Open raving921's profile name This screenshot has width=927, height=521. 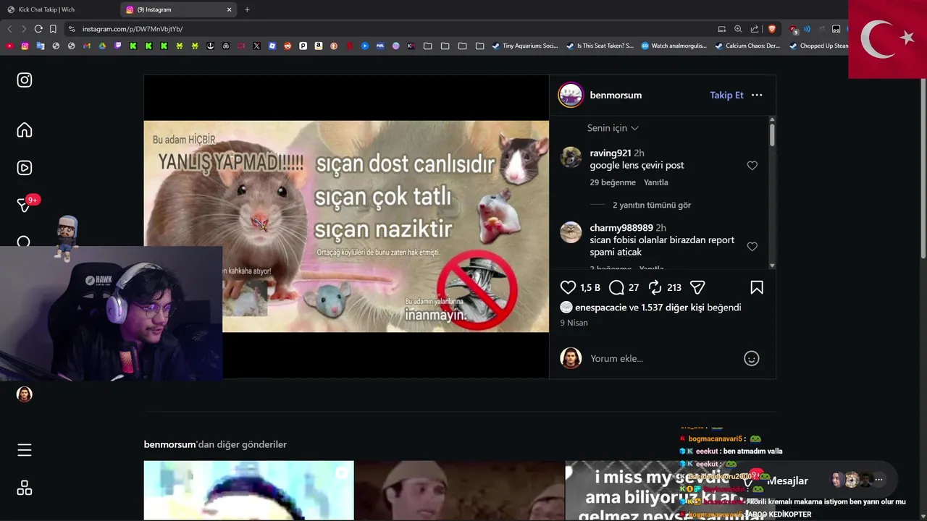(x=611, y=153)
